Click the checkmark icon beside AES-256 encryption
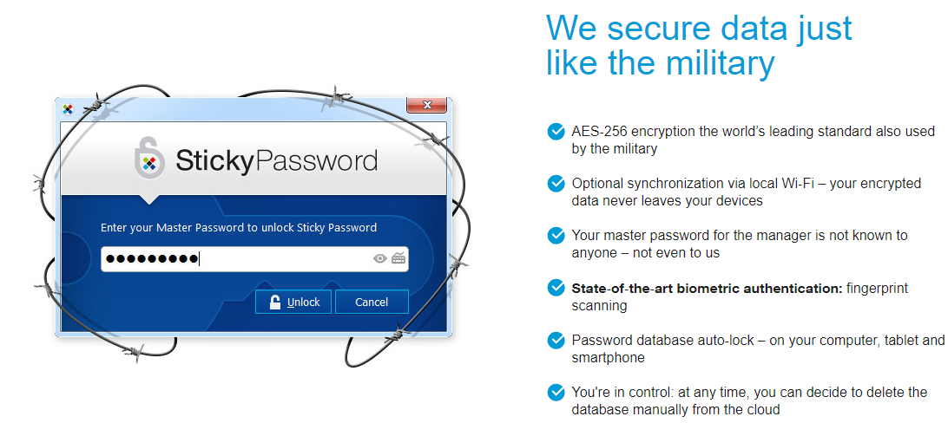Viewport: 948px width, 423px height. (556, 132)
